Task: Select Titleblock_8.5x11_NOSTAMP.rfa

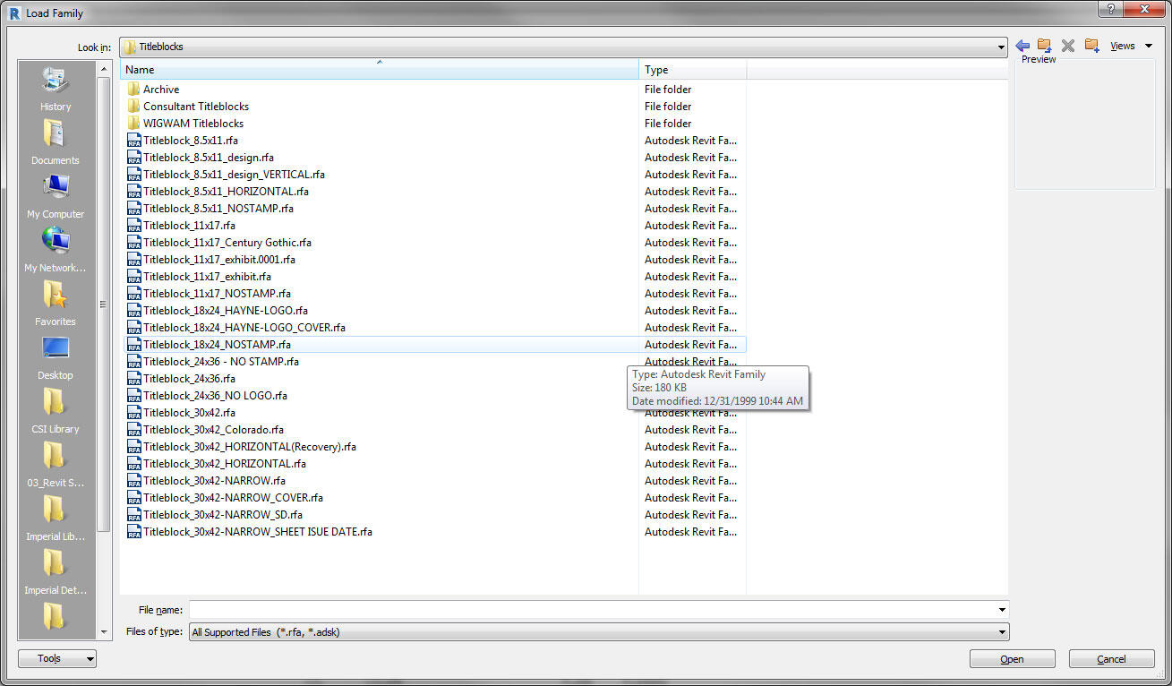Action: coord(218,209)
